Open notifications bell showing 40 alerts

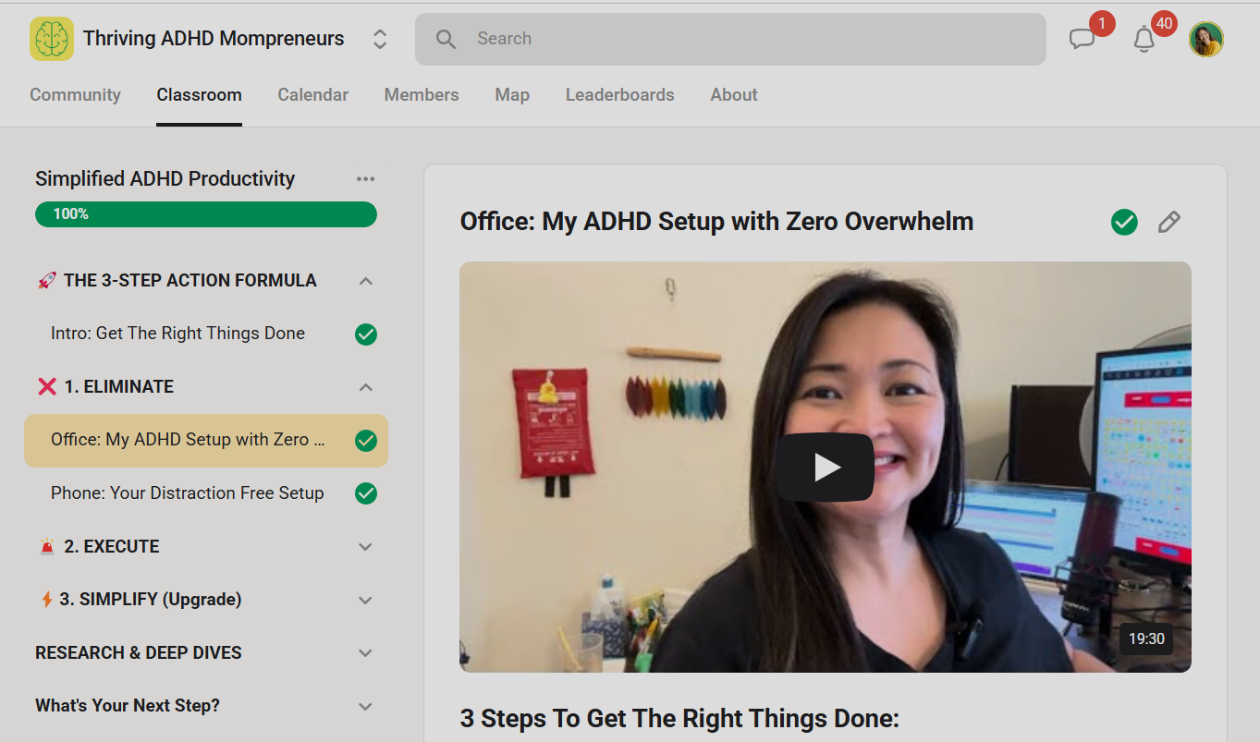tap(1144, 39)
